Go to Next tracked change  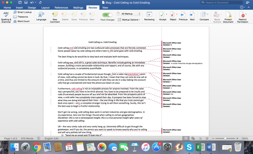(192, 16)
